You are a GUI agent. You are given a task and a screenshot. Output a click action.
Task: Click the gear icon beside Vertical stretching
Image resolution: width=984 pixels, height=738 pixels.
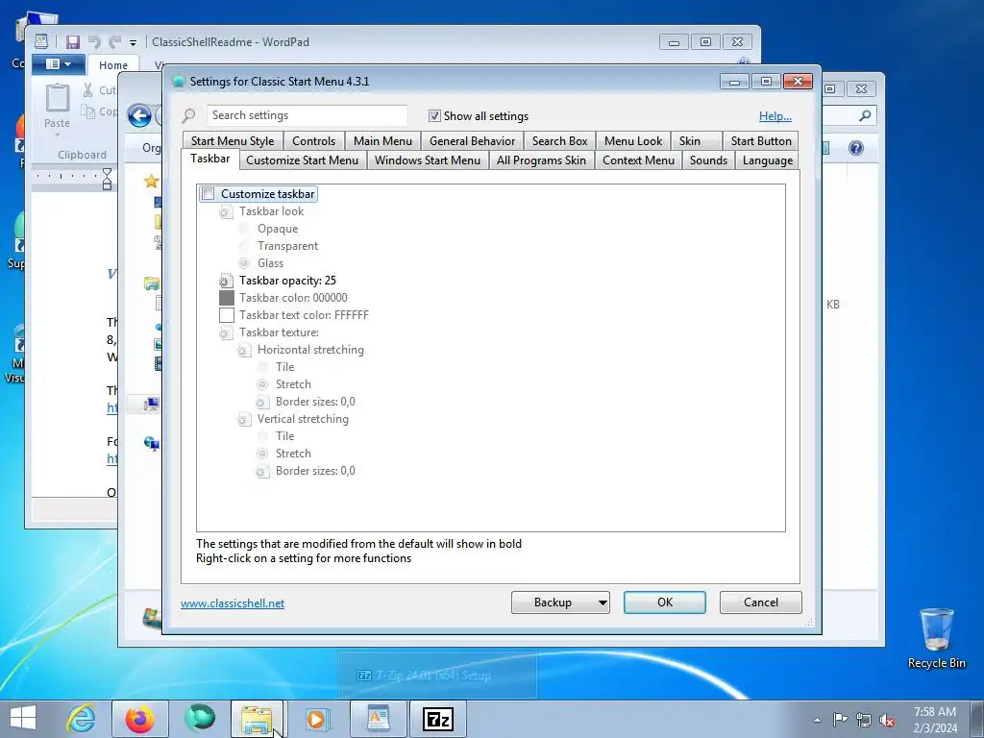244,419
